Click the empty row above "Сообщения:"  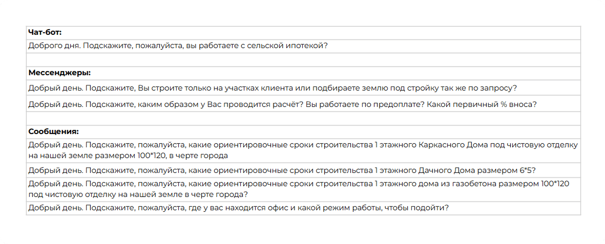click(x=302, y=118)
